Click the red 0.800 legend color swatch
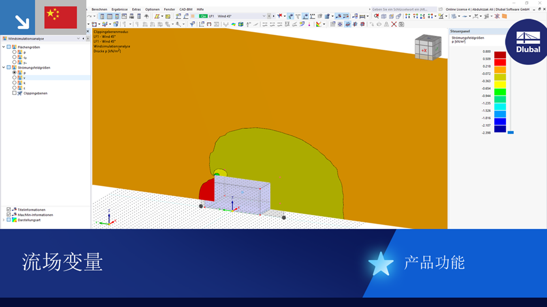Screen dimensions: 547x307 500,55
